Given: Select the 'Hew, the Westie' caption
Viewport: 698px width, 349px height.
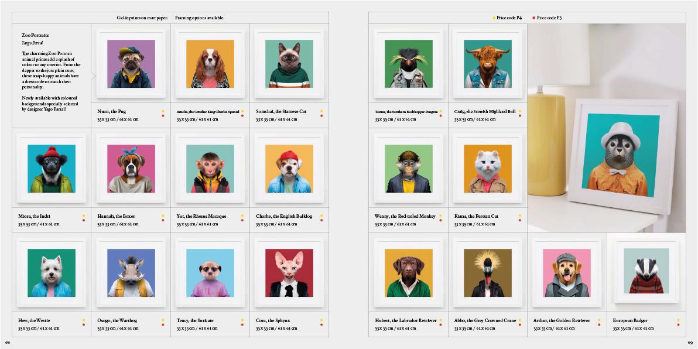Looking at the screenshot, I should click(35, 320).
